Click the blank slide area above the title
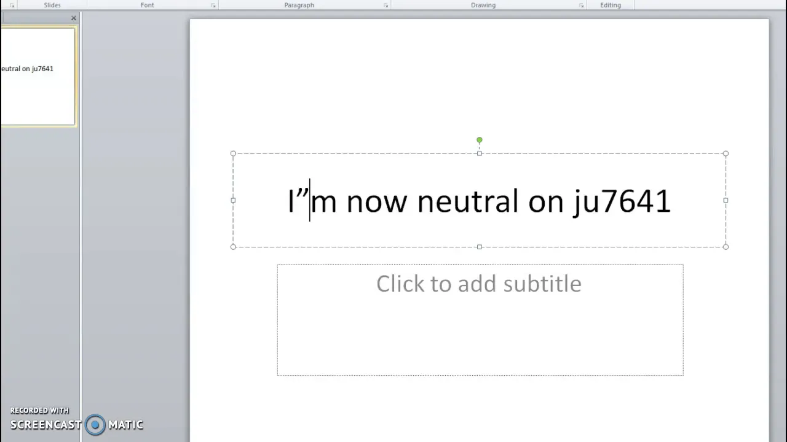Screen dimensions: 787x442 click(480, 80)
